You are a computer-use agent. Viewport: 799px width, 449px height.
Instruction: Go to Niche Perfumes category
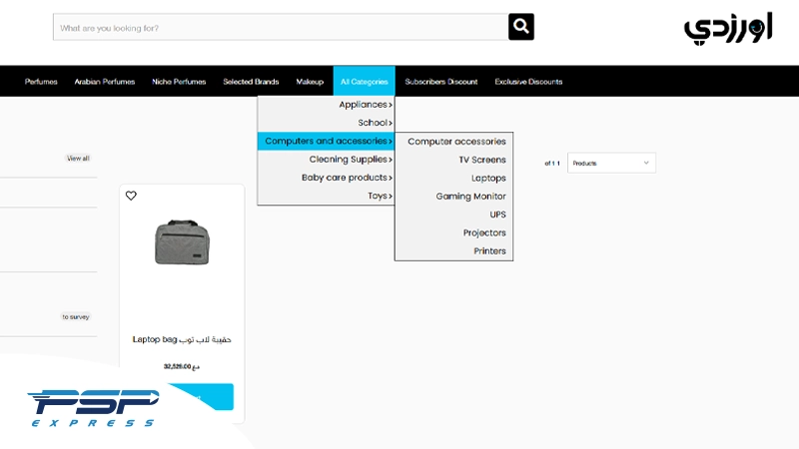(179, 82)
